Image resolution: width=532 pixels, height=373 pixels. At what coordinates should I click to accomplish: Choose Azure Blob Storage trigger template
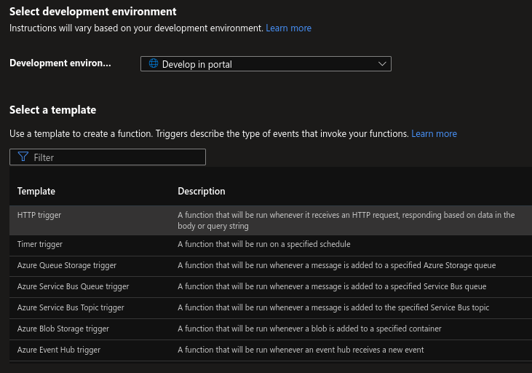point(63,329)
